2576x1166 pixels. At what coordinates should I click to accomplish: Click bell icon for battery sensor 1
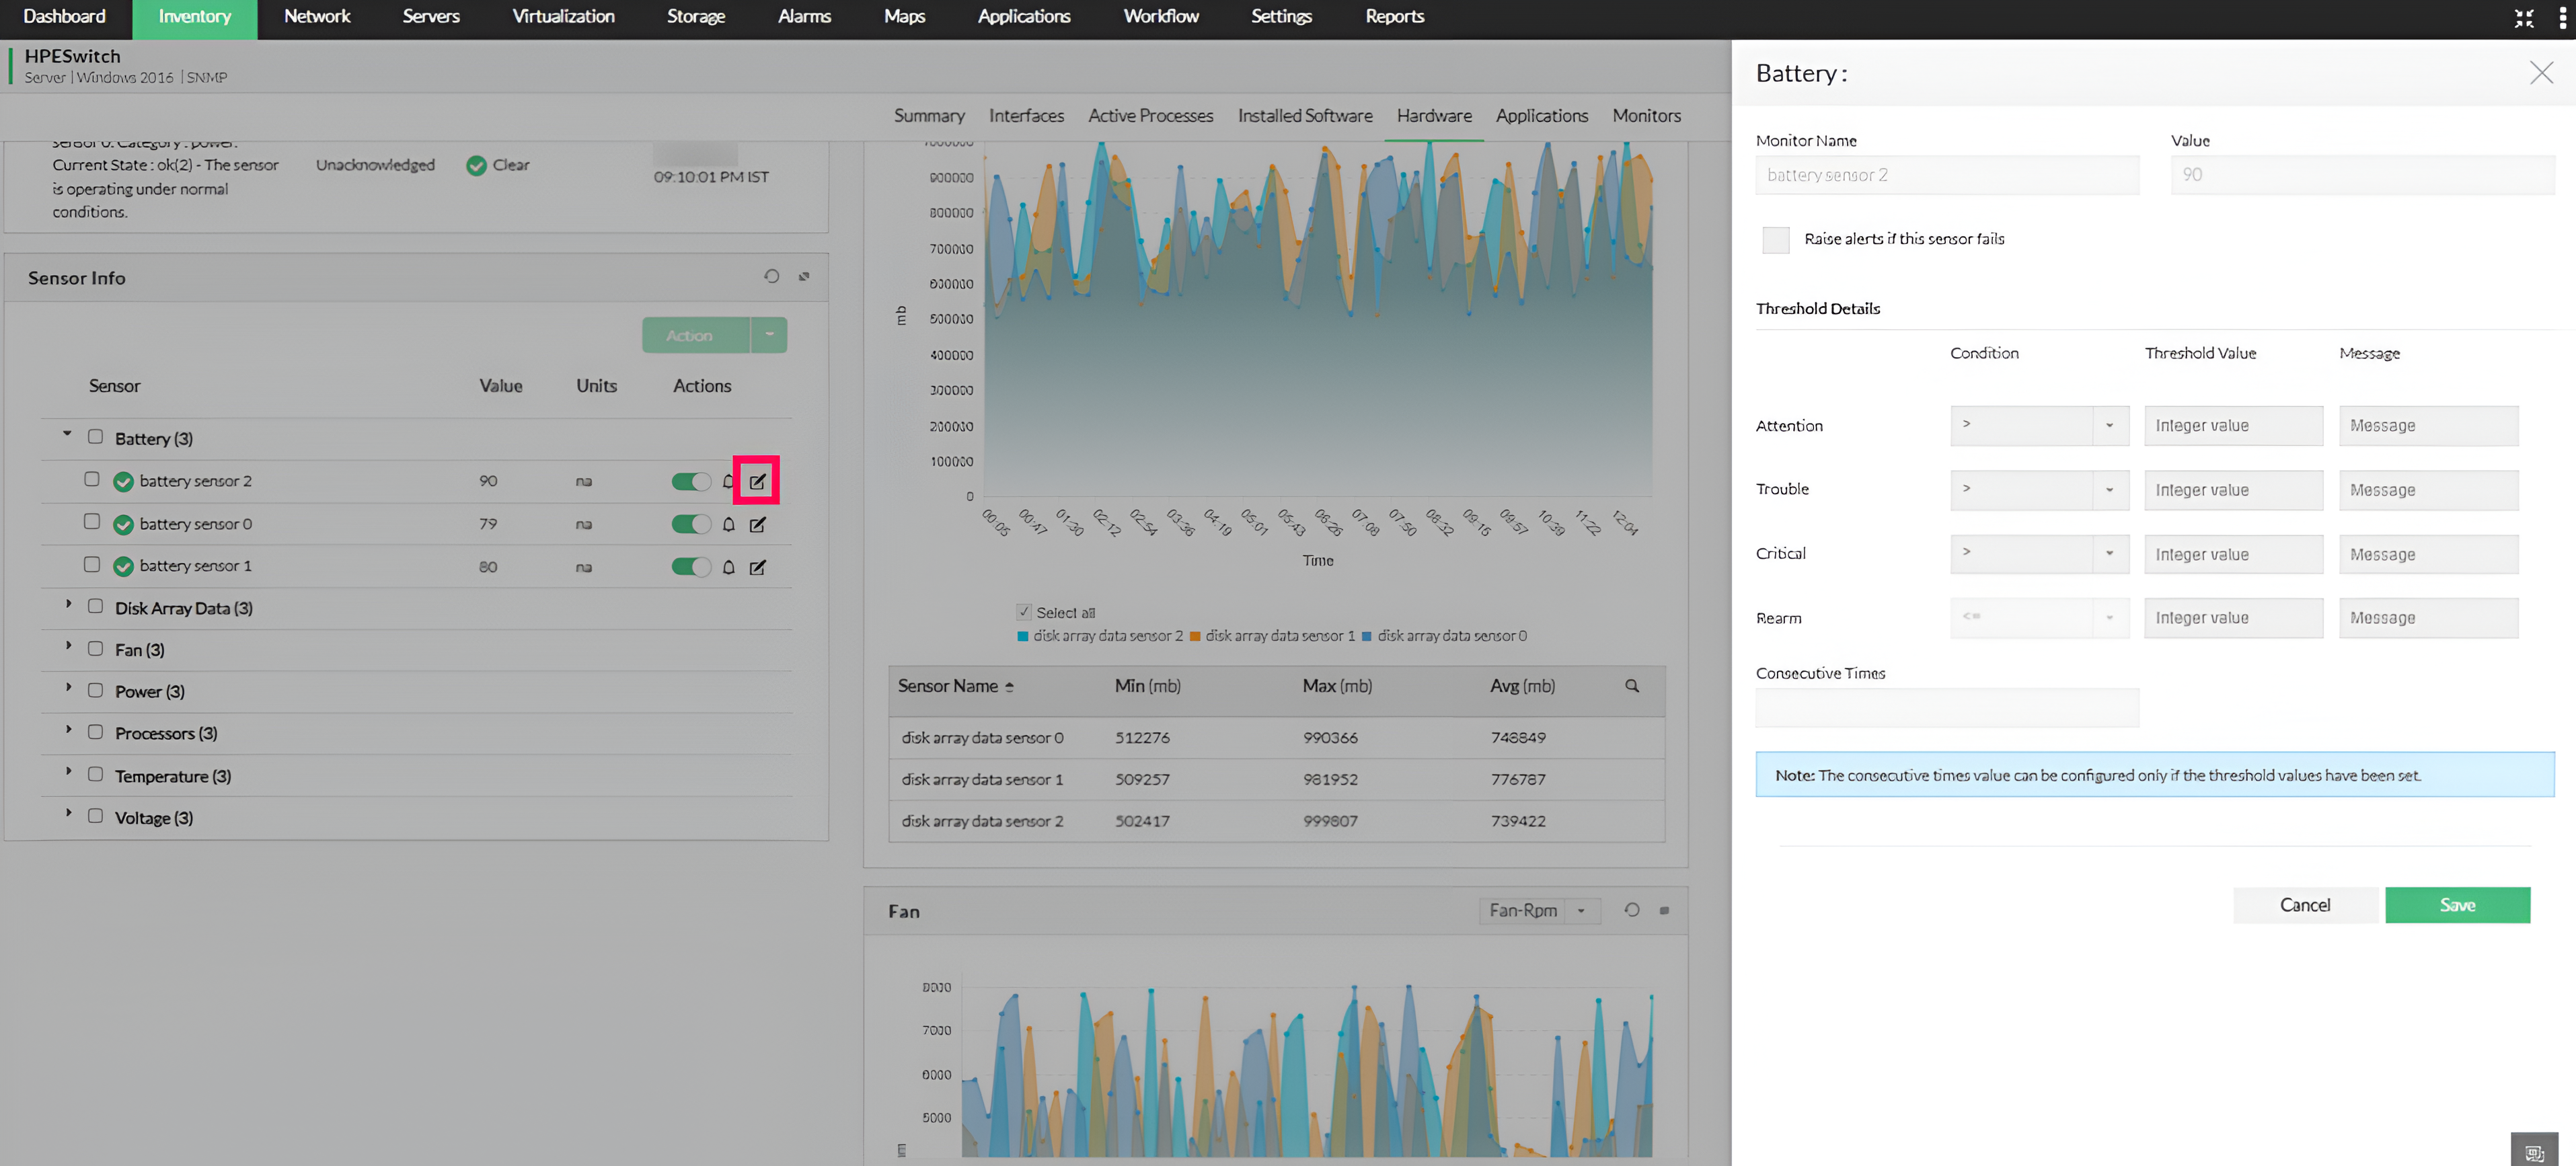coord(728,567)
